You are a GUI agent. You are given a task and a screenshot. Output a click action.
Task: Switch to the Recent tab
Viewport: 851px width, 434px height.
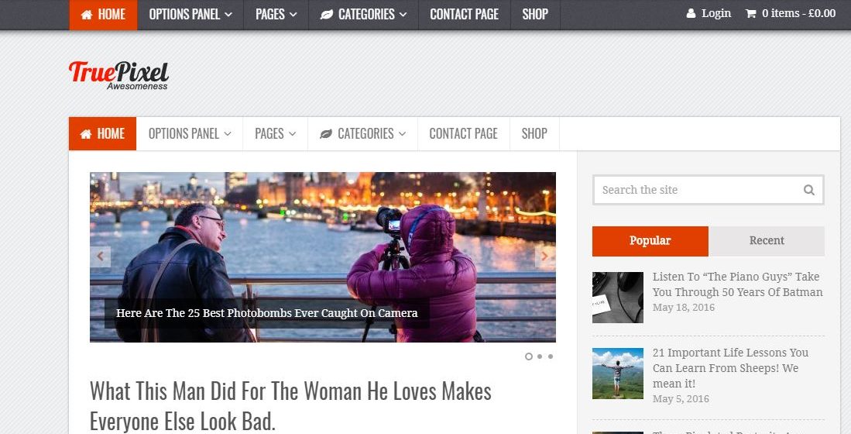(767, 241)
